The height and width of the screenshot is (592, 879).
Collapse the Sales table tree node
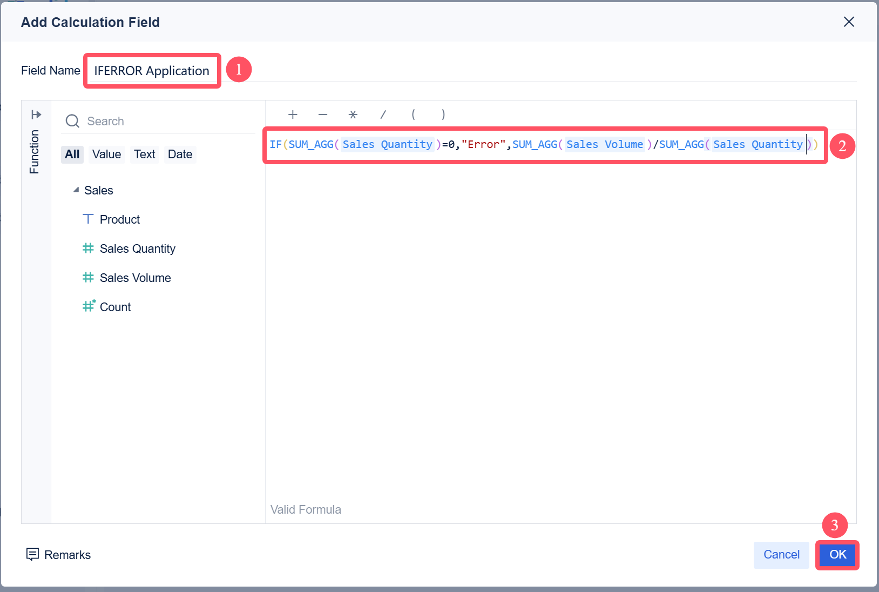coord(76,190)
